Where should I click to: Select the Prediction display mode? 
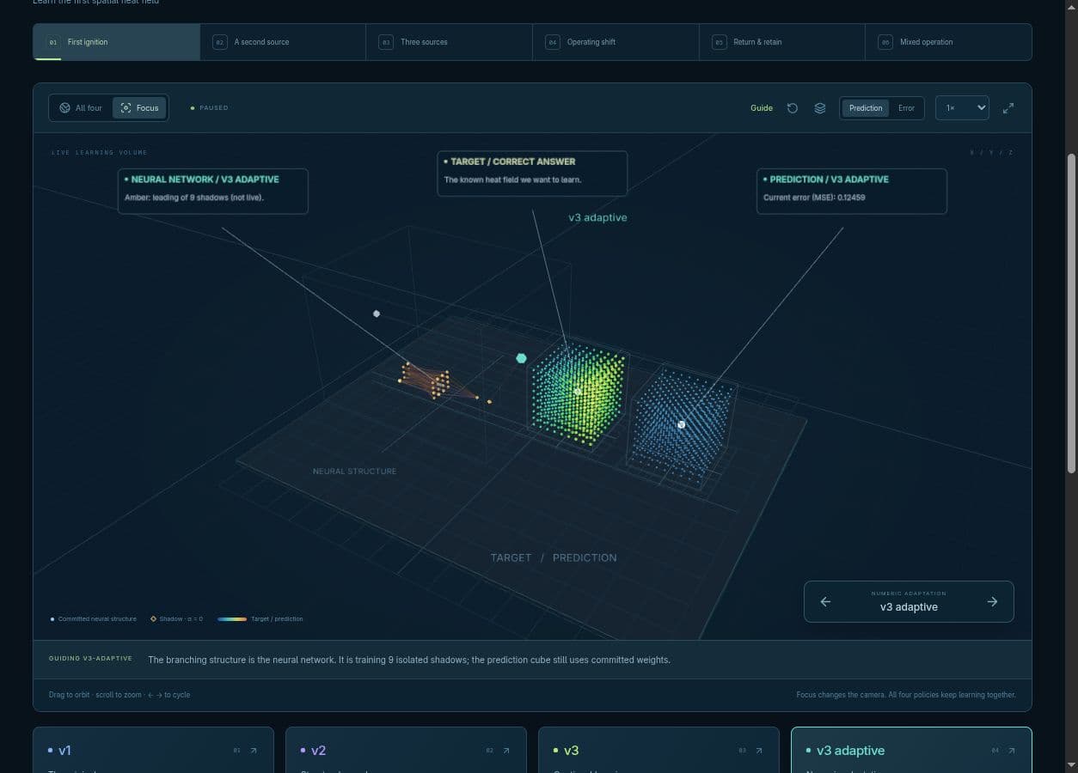pyautogui.click(x=866, y=108)
